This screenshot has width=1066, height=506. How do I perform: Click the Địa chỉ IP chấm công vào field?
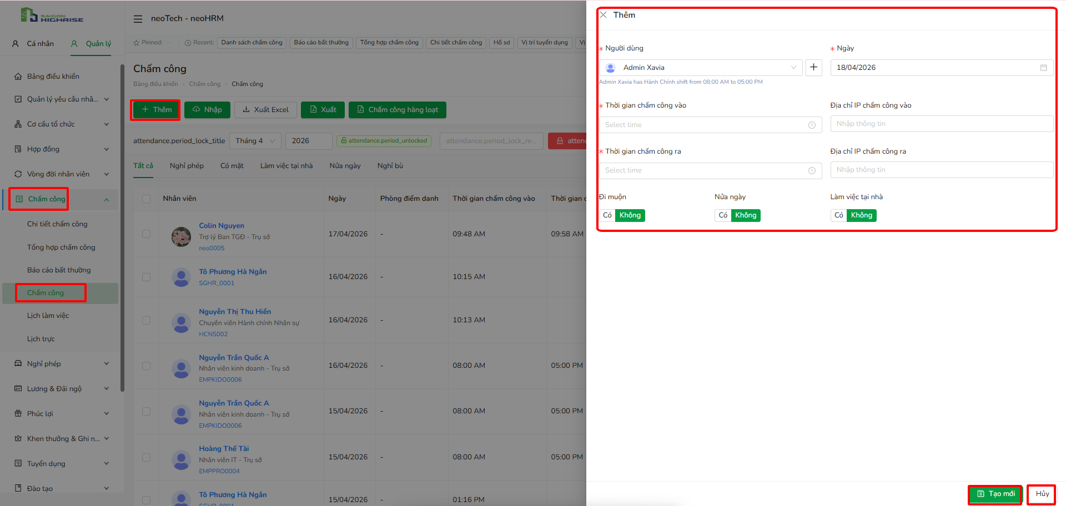(x=942, y=124)
